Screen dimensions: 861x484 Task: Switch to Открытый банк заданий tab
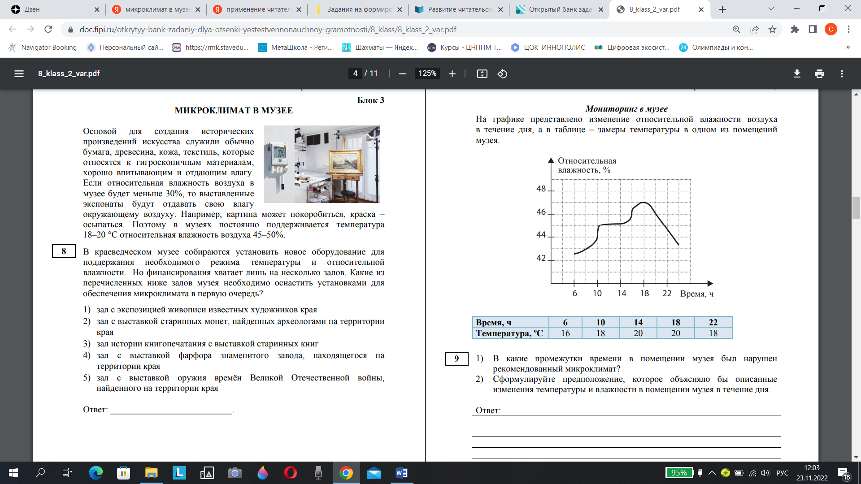tap(560, 9)
